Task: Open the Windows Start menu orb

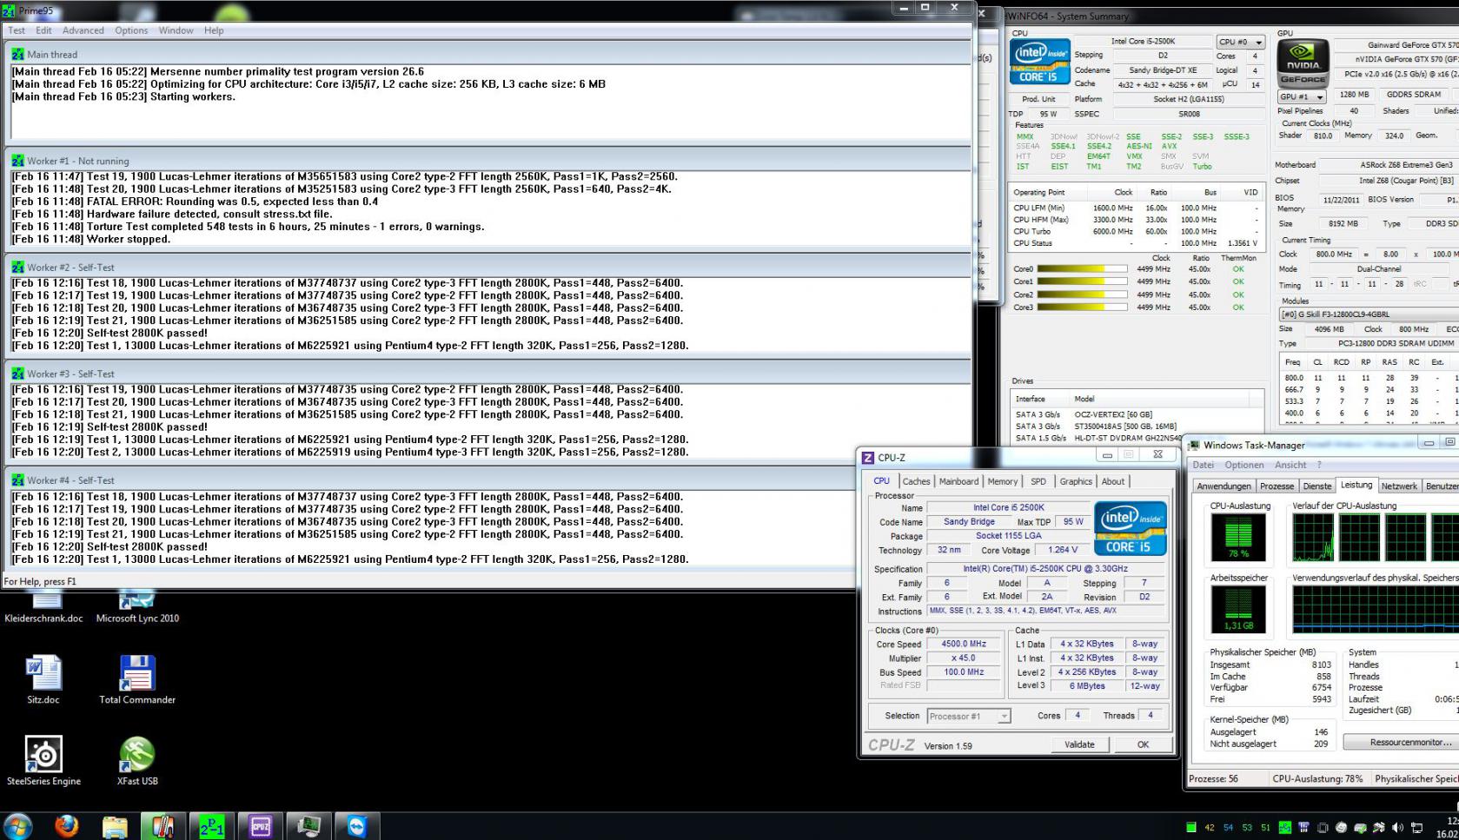Action: click(x=17, y=826)
